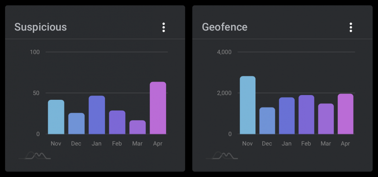Click the Apr axis label under Geofence
This screenshot has width=378, height=177.
point(345,144)
